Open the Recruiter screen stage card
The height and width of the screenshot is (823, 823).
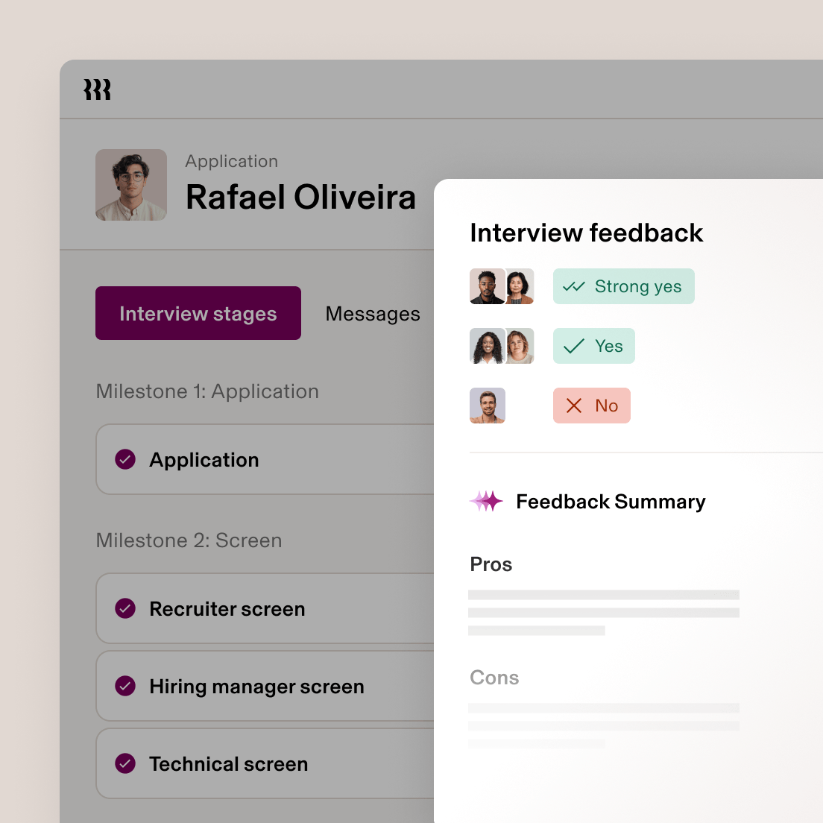point(227,609)
